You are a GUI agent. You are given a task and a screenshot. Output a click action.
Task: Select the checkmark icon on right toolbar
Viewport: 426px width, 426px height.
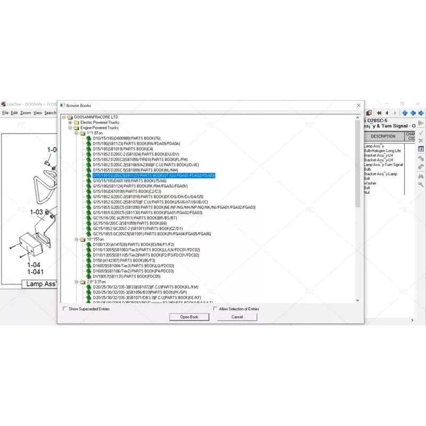click(x=421, y=133)
